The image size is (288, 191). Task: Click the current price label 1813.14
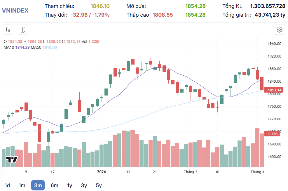(274, 90)
